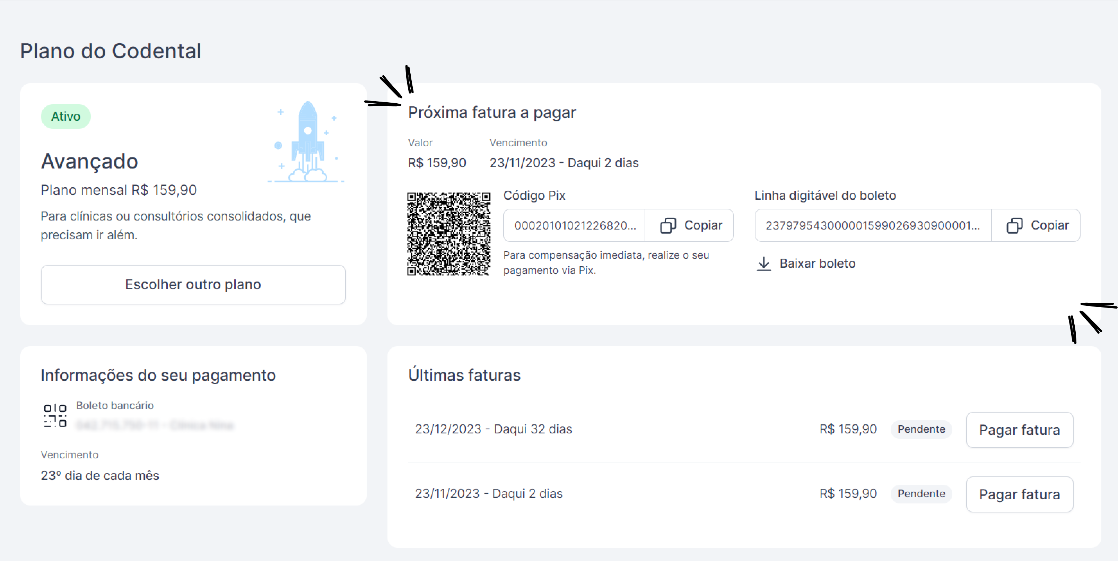Screen dimensions: 1118x561
Task: Click the 23/12/2023 invoice row date
Action: (493, 430)
